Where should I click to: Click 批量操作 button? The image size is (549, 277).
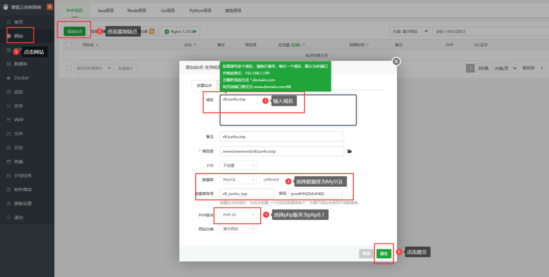click(x=126, y=68)
